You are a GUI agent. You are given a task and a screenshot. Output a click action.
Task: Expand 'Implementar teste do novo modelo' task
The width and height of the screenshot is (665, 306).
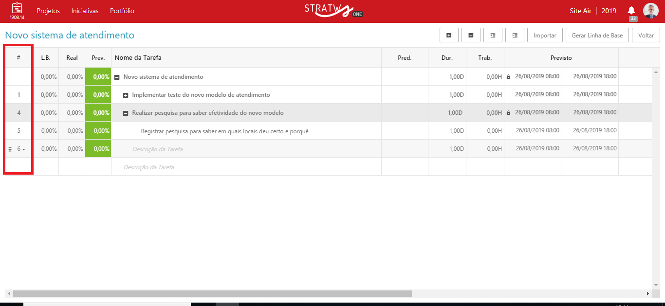[x=126, y=95]
